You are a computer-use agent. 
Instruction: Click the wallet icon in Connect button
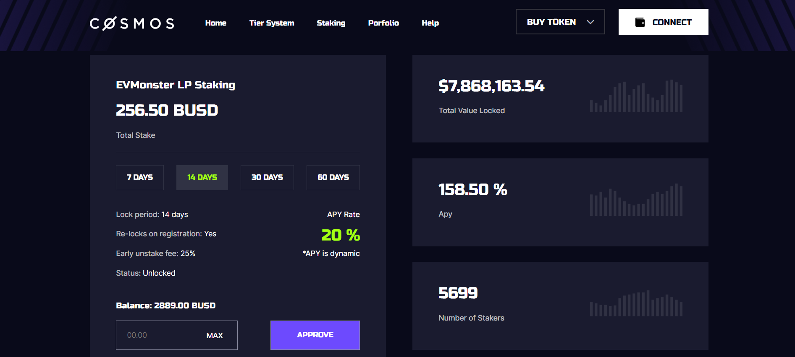point(640,22)
